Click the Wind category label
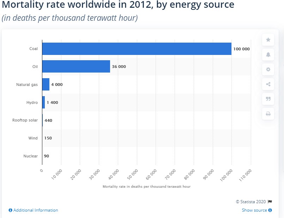The image size is (284, 218). pos(33,138)
